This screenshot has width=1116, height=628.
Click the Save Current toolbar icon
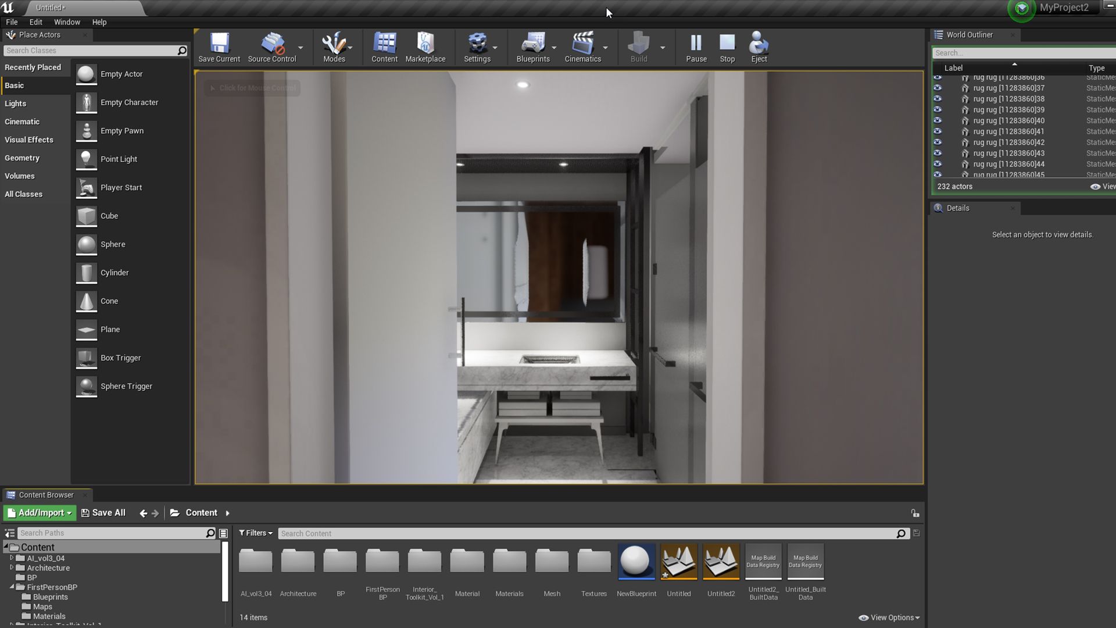[x=219, y=47]
